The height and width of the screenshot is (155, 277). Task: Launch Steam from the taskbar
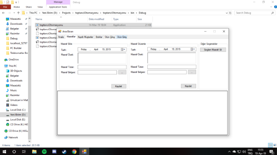(64, 152)
